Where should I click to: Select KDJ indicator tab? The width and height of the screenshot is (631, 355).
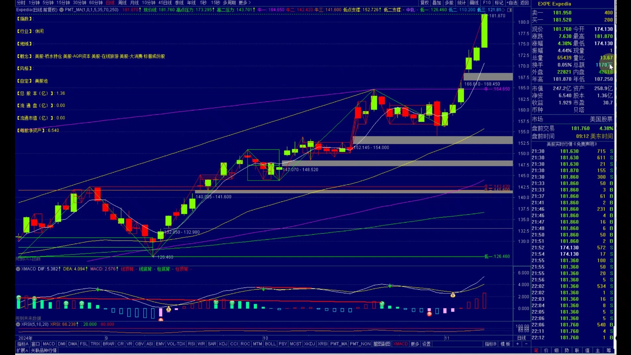point(223,344)
